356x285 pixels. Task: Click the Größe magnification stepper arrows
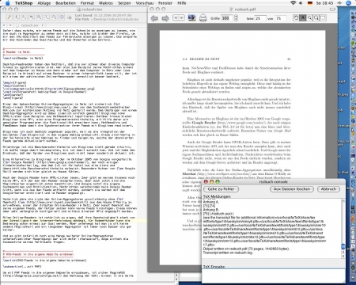[x=236, y=18]
